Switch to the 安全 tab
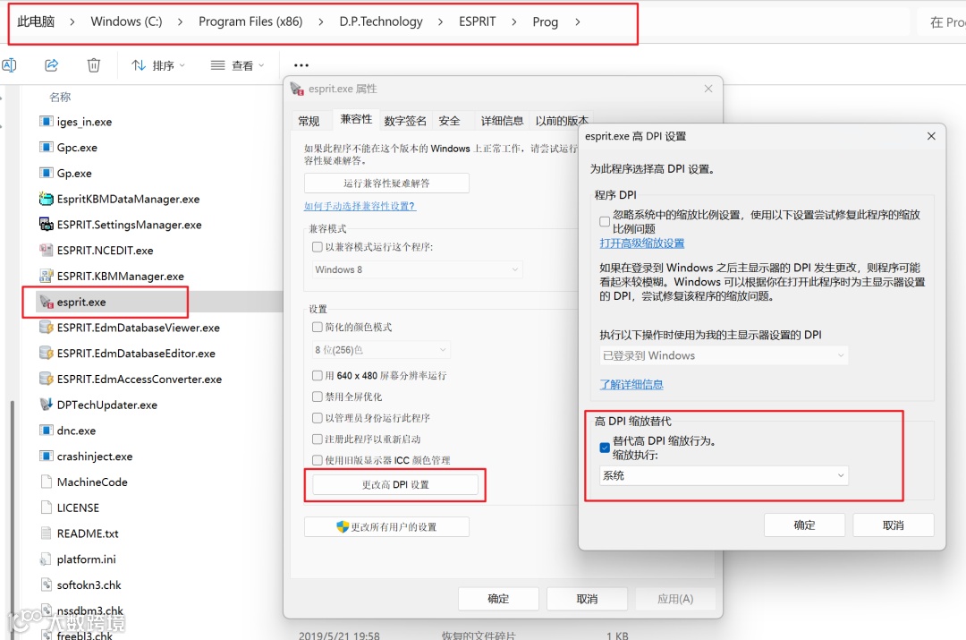The image size is (966, 640). tap(449, 121)
